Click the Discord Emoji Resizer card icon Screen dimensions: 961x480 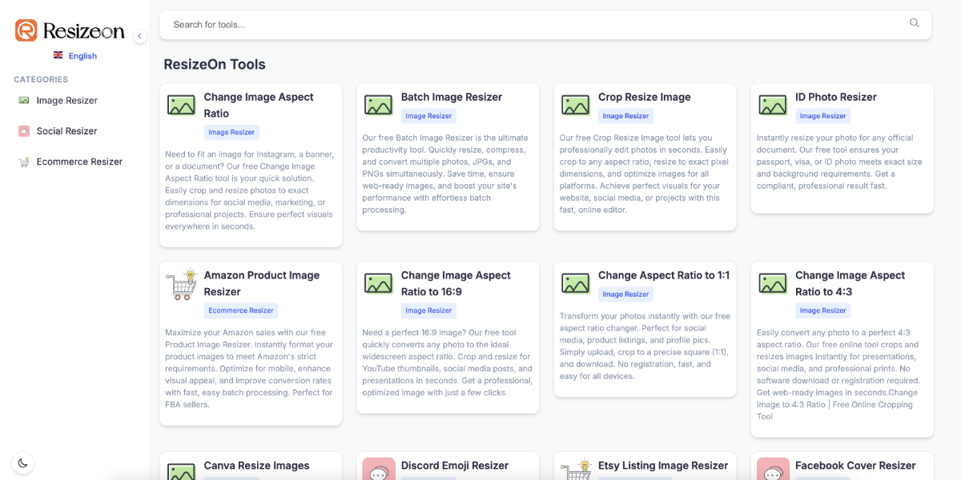tap(379, 469)
